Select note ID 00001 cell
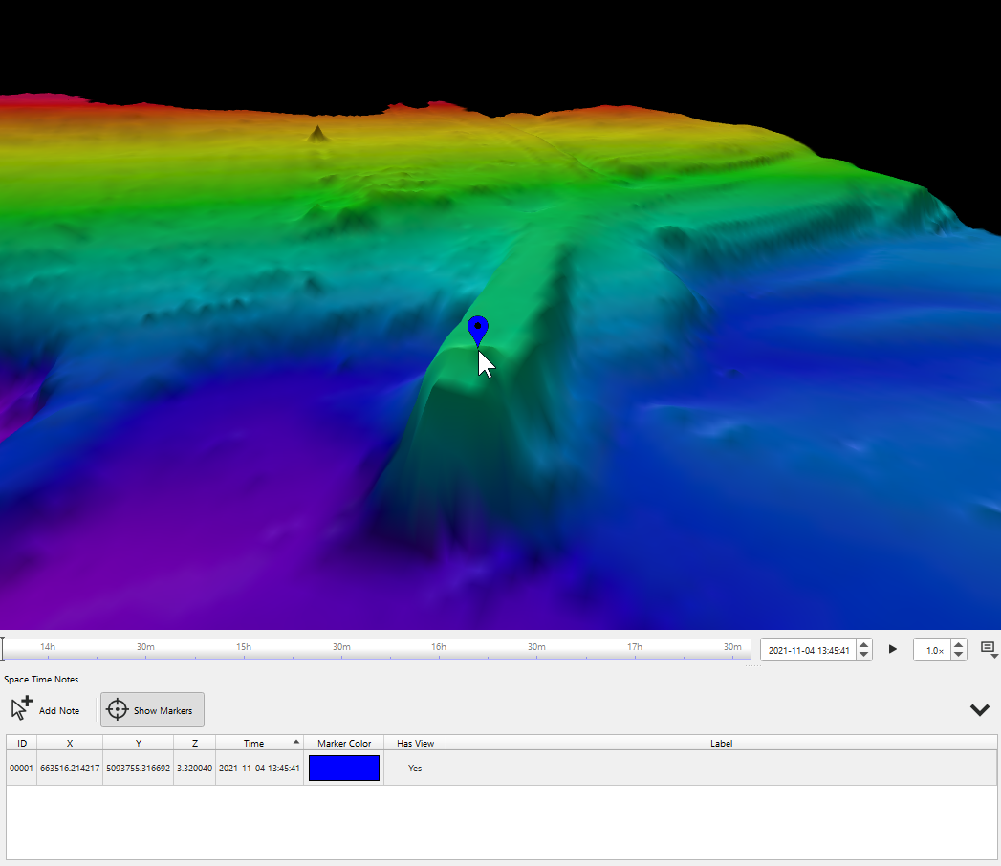The image size is (1001, 866). click(22, 768)
